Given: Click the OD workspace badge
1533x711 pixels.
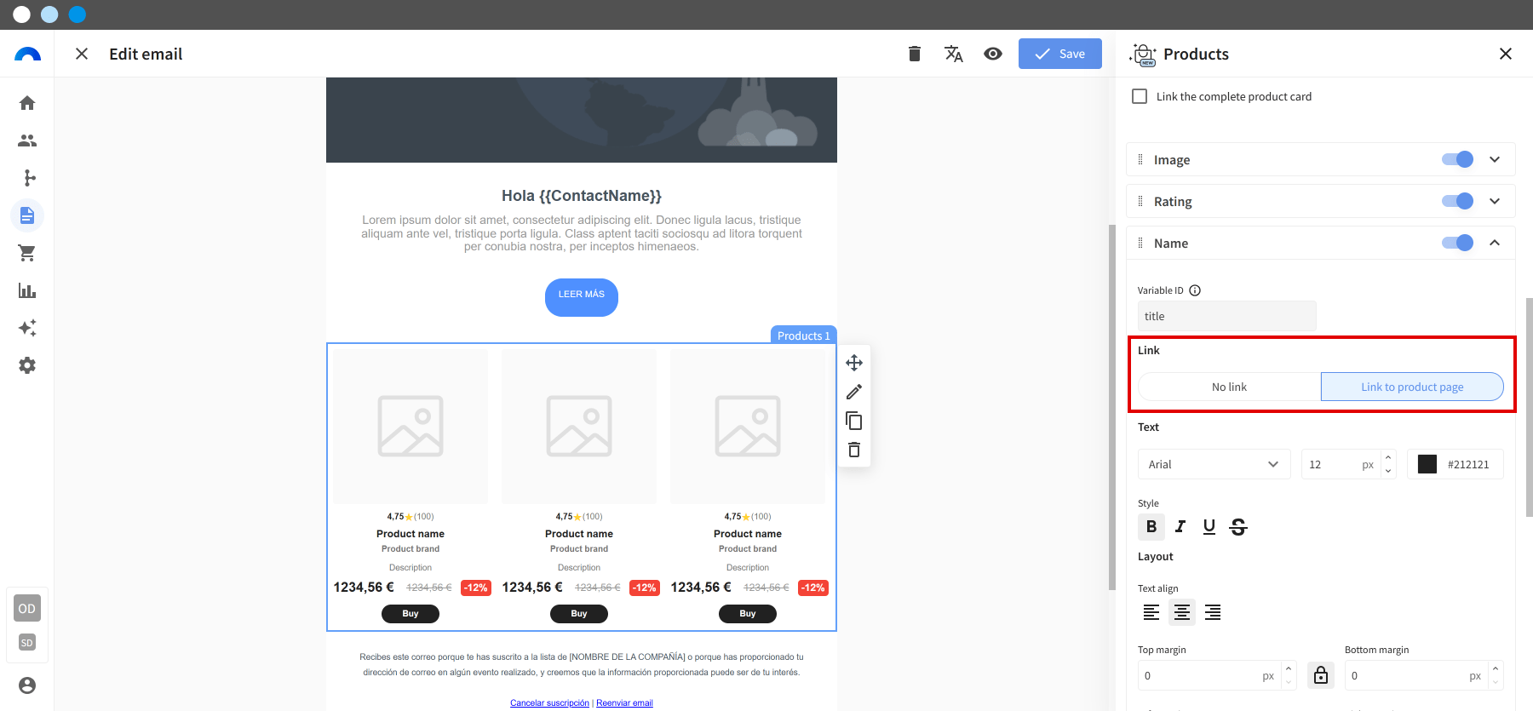Looking at the screenshot, I should point(27,609).
